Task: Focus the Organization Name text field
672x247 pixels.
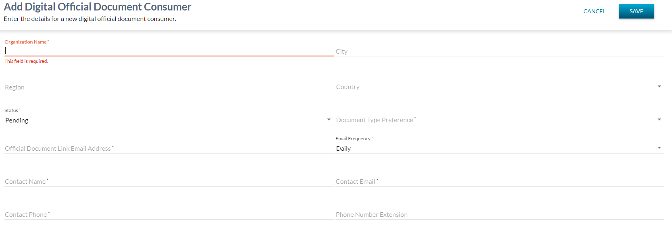Action: (x=169, y=51)
